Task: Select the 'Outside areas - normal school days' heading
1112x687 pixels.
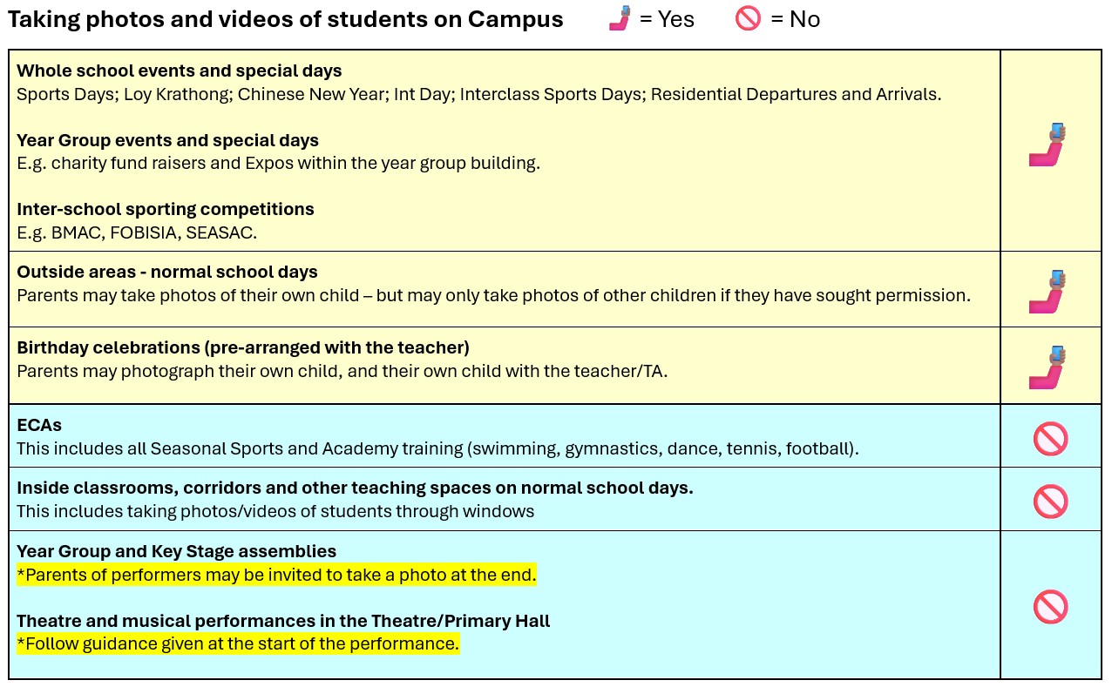Action: (x=167, y=272)
